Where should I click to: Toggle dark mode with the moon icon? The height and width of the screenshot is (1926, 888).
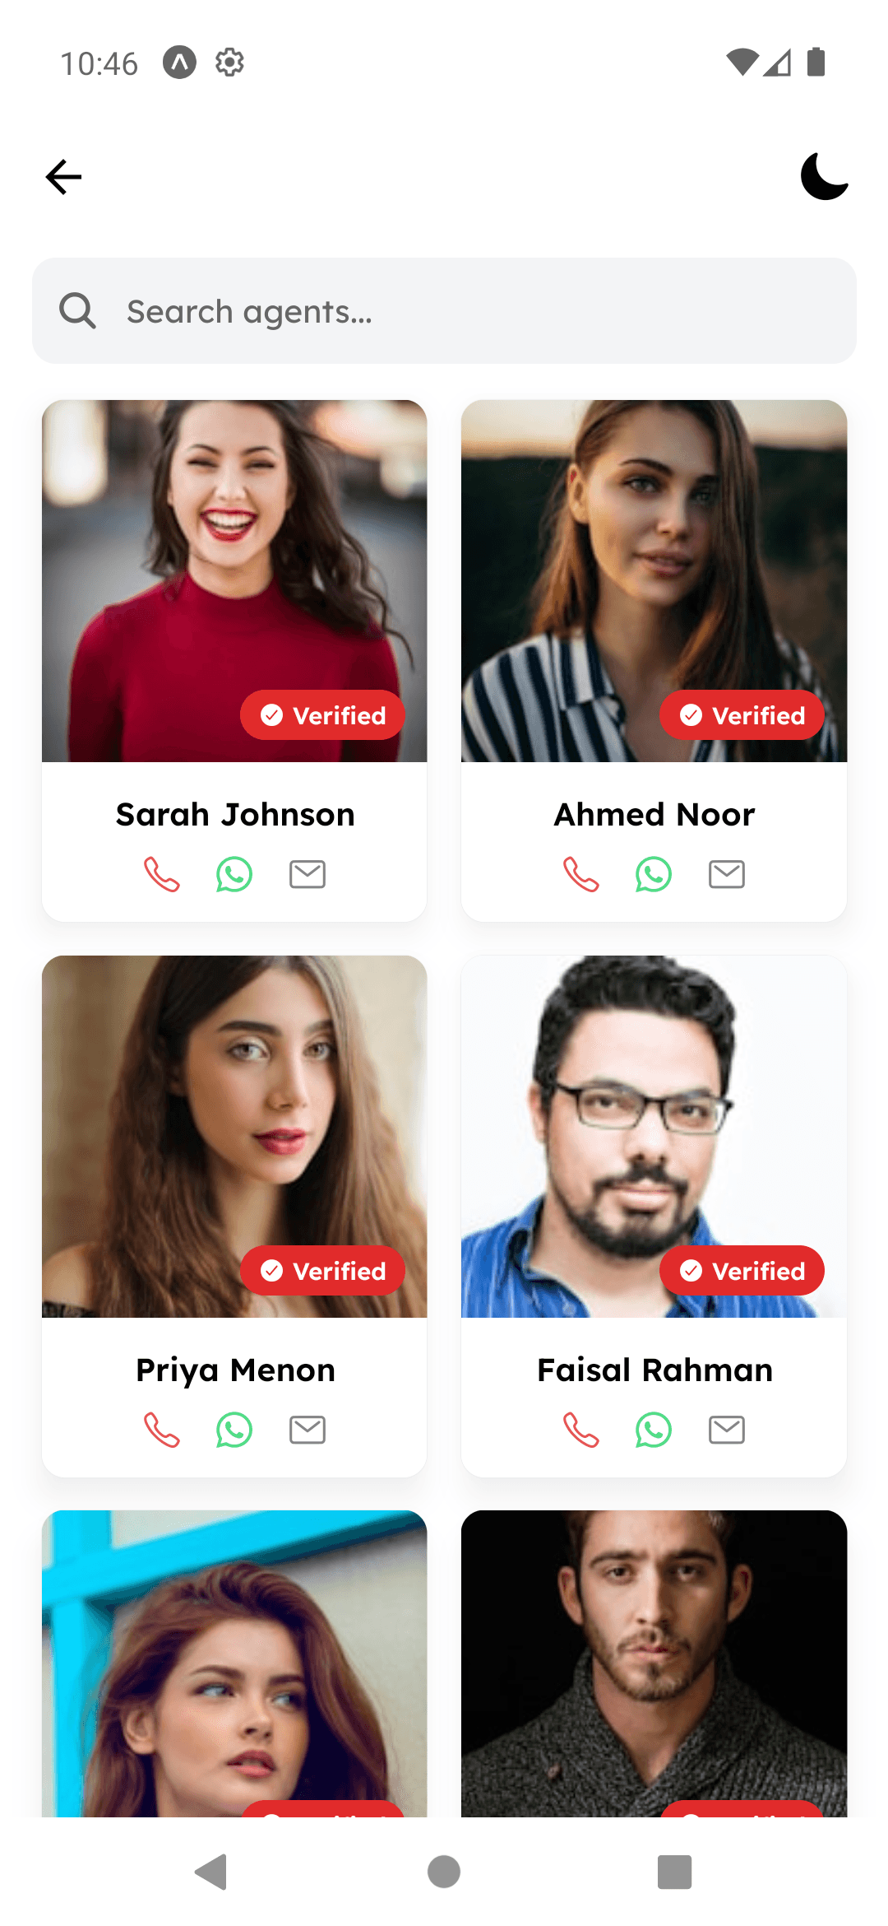[825, 176]
